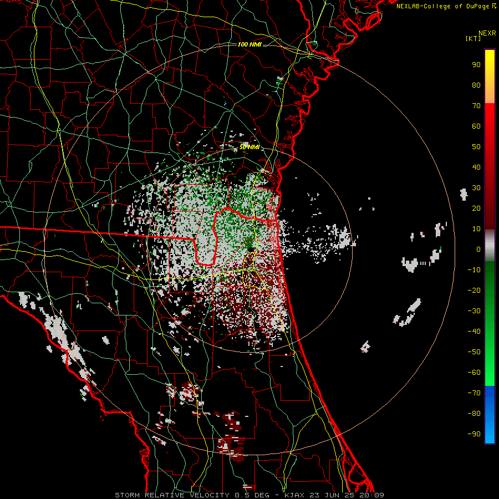This screenshot has height=499, width=499.
Task: Select the positive 80 value on the velocity scale
Action: point(476,85)
